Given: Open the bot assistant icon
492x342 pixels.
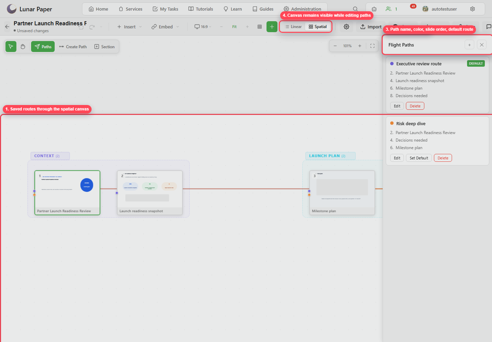Looking at the screenshot, I should pyautogui.click(x=374, y=9).
